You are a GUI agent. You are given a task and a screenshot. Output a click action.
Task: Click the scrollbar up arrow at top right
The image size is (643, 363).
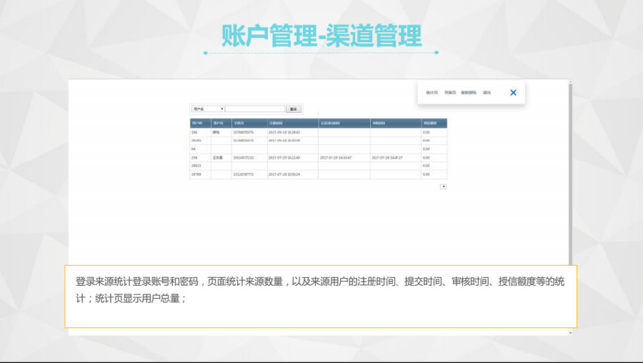pos(570,82)
